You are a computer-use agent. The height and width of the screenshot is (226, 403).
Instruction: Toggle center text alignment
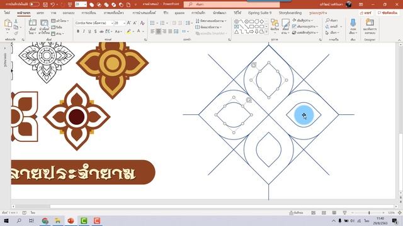158,31
